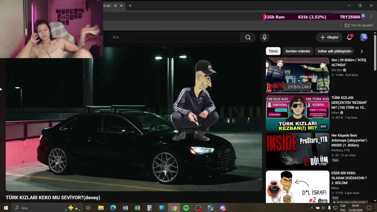Open Spotify from the taskbar
The width and height of the screenshot is (377, 212).
pyautogui.click(x=186, y=208)
